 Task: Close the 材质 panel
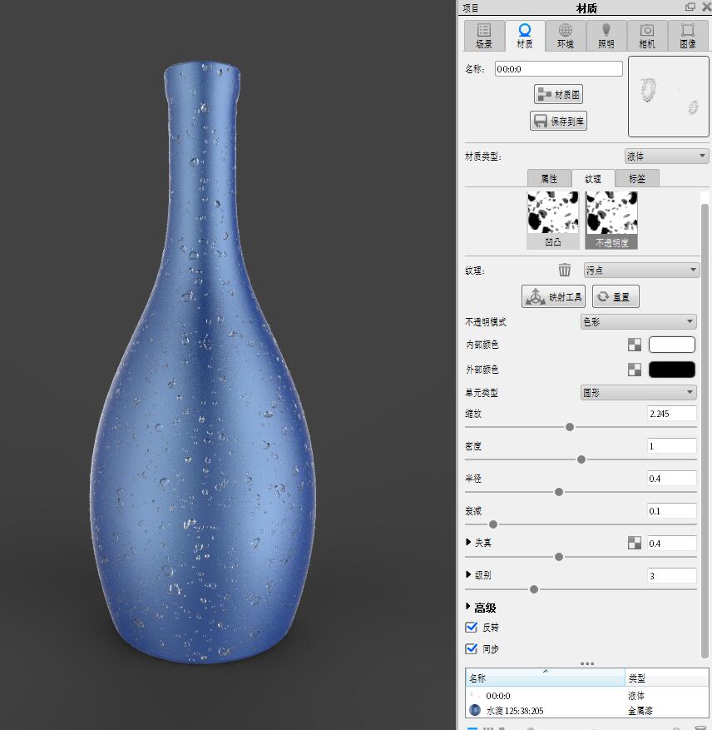706,7
